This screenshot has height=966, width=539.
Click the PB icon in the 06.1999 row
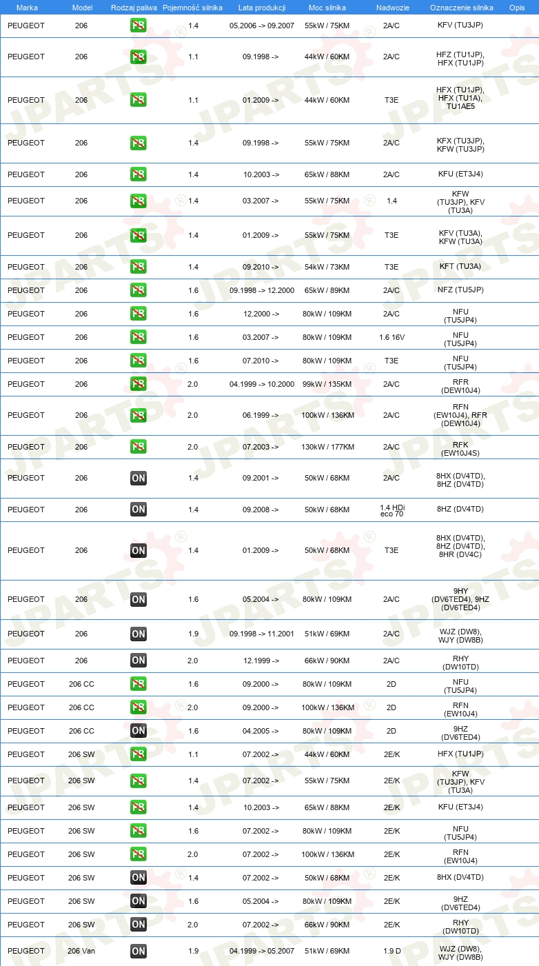pyautogui.click(x=139, y=415)
